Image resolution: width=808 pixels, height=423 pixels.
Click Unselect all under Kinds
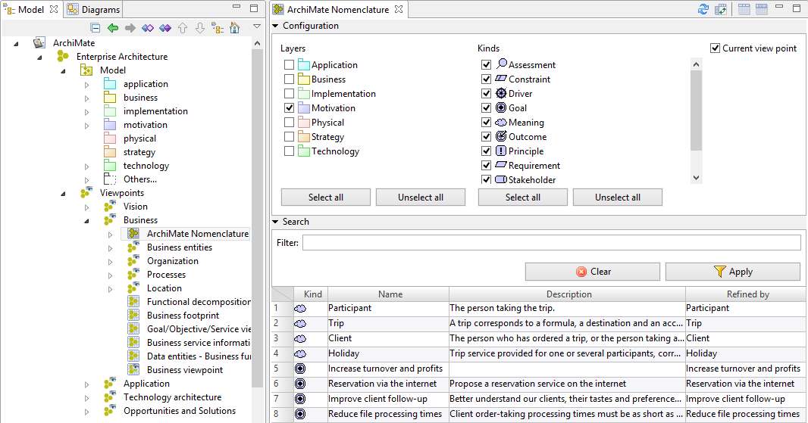[x=617, y=197]
